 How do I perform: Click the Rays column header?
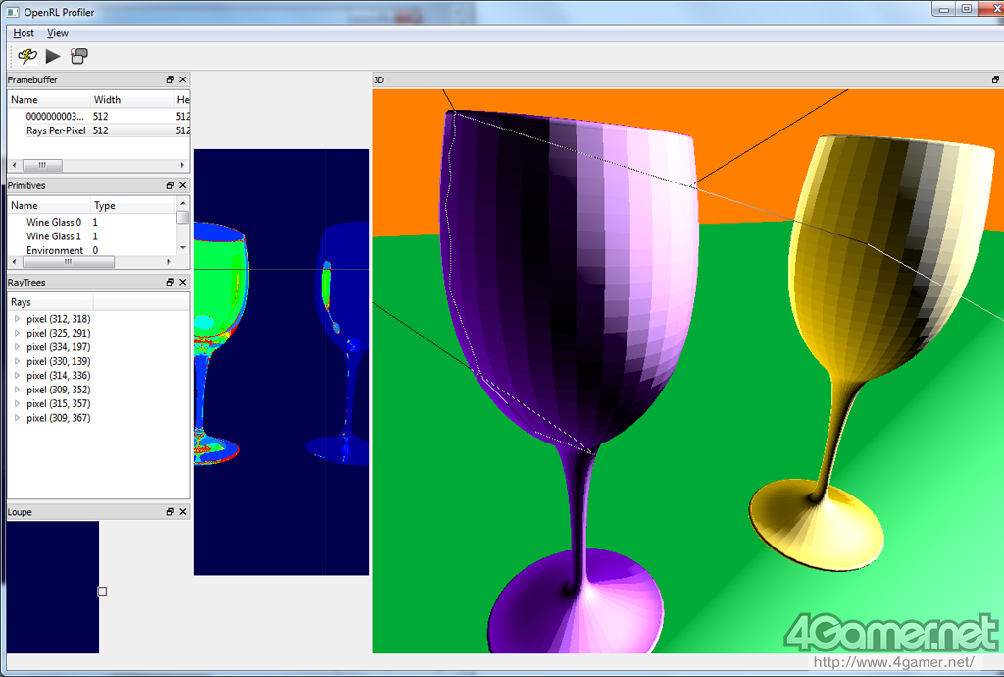click(x=51, y=301)
